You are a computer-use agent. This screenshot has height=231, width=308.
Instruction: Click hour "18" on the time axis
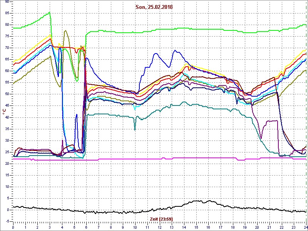[x=233, y=228]
